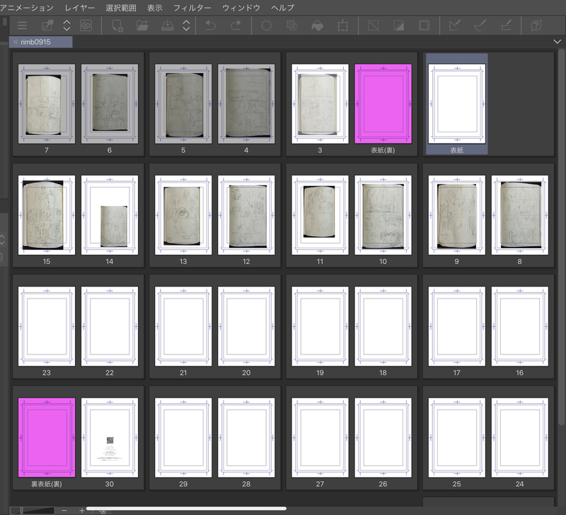Open the 表示 menu

tap(154, 8)
